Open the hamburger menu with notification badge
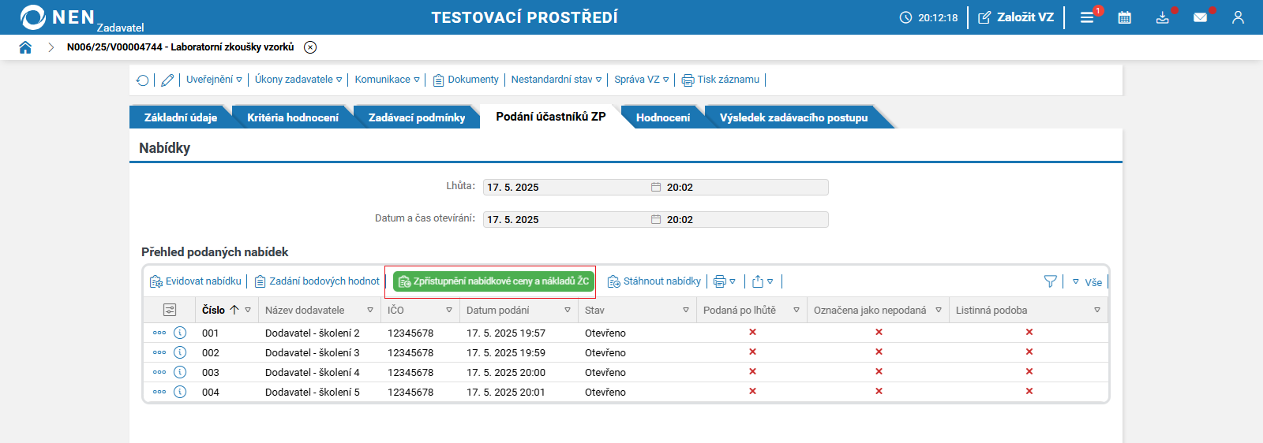Viewport: 1263px width, 443px height. click(x=1088, y=17)
